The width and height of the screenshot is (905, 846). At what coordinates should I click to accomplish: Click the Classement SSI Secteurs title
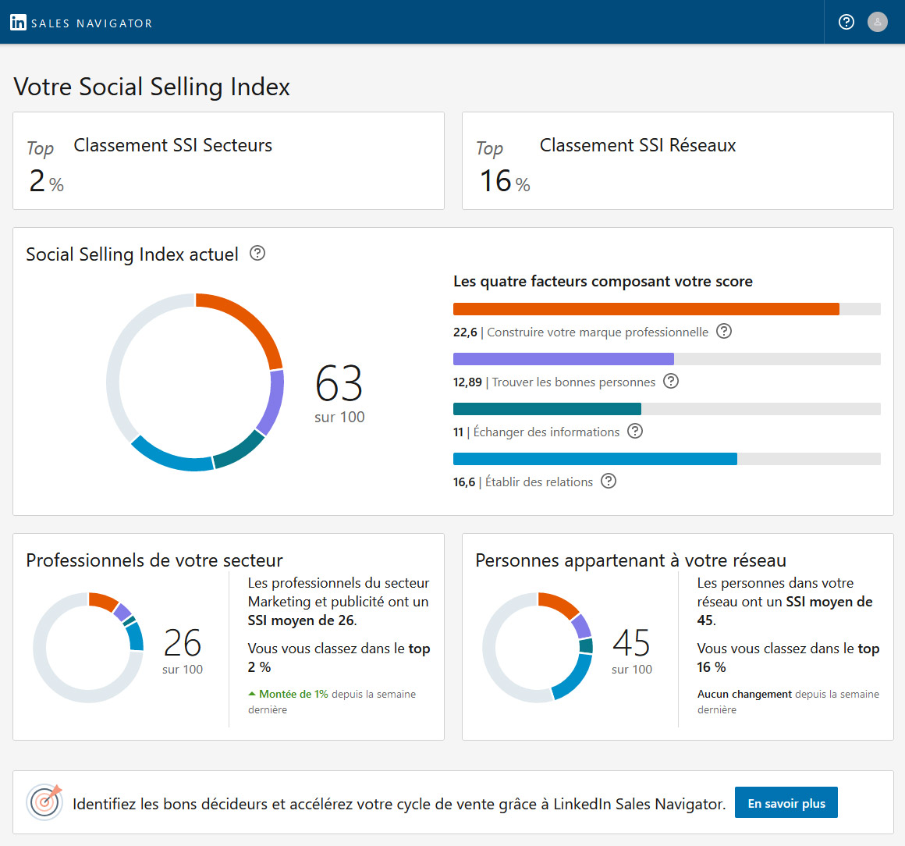point(172,145)
